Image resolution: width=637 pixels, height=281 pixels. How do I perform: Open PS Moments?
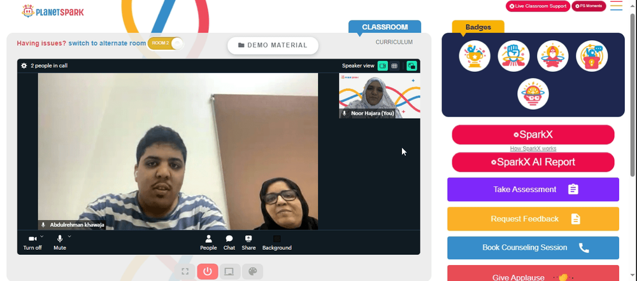point(589,6)
